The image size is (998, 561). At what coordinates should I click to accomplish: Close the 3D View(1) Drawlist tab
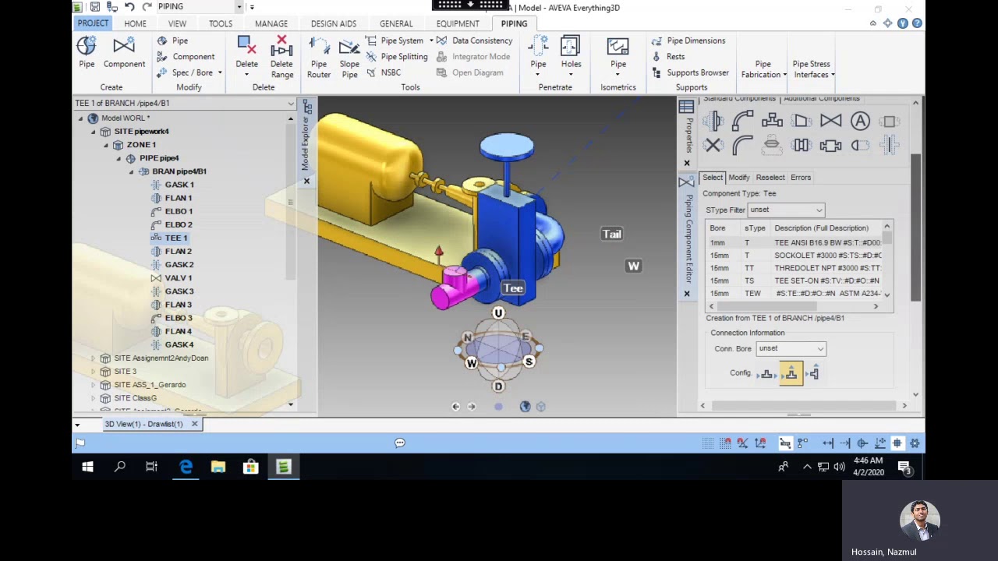pyautogui.click(x=194, y=424)
